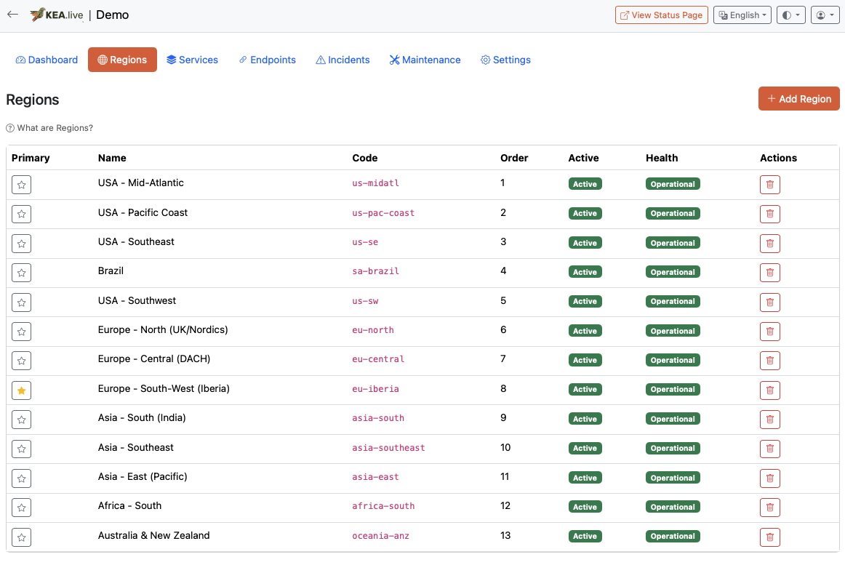This screenshot has height=581, width=845.
Task: Open the Incidents tab
Action: tap(343, 60)
